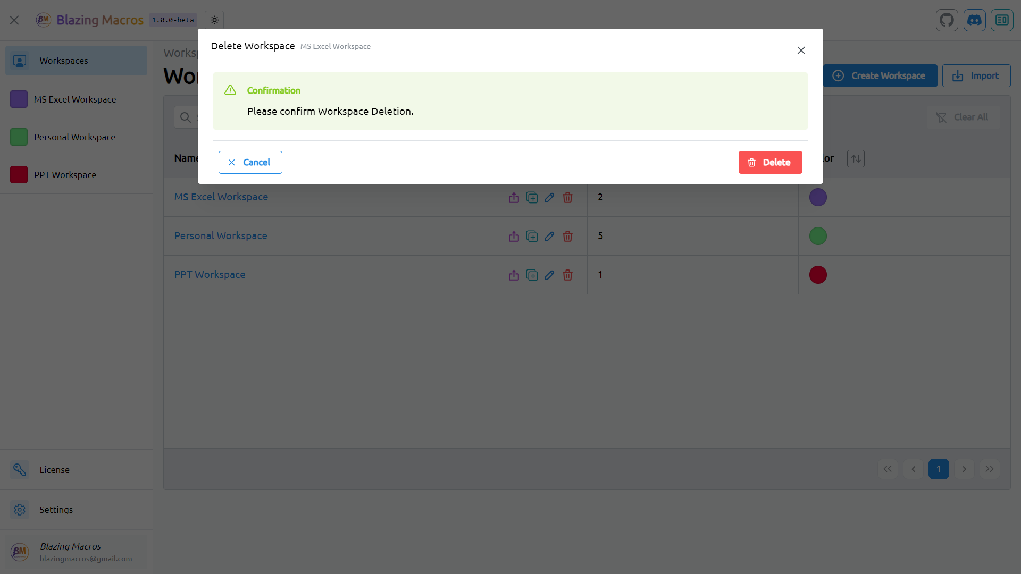Open PPT Workspace in sidebar
The height and width of the screenshot is (574, 1021).
(76, 175)
